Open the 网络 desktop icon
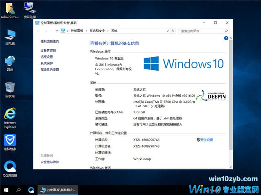The height and width of the screenshot is (195, 261). pyautogui.click(x=10, y=63)
